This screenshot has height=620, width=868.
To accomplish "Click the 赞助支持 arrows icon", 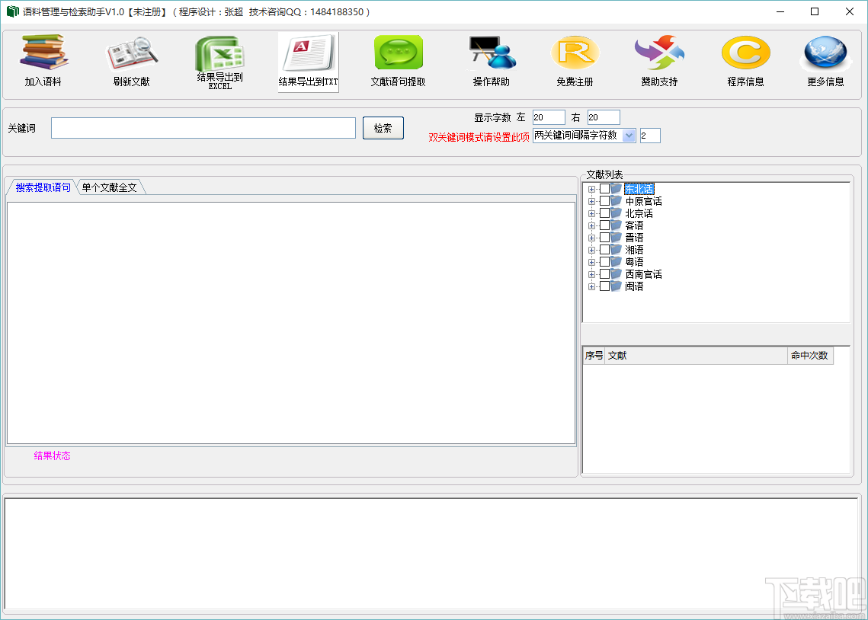I will point(659,53).
